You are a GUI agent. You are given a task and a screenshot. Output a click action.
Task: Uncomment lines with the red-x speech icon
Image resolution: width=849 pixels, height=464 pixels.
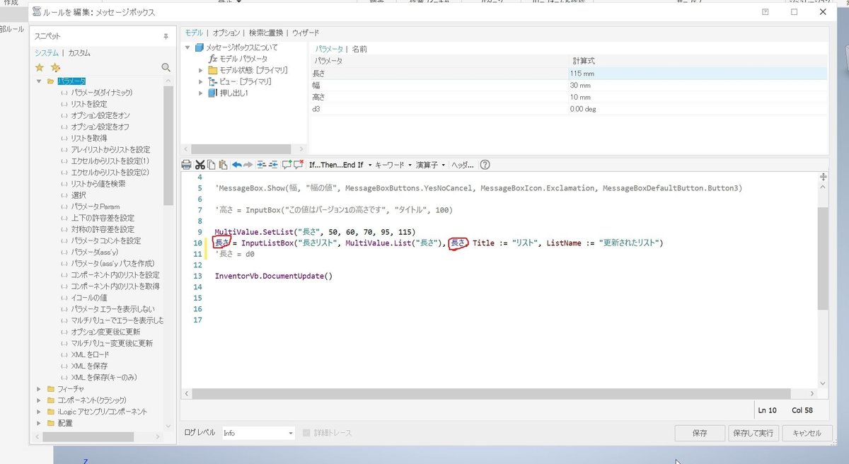(298, 165)
